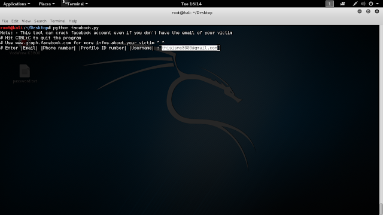383x215 pixels.
Task: Click the 'Note:' line about cracking accounts
Action: click(116, 33)
